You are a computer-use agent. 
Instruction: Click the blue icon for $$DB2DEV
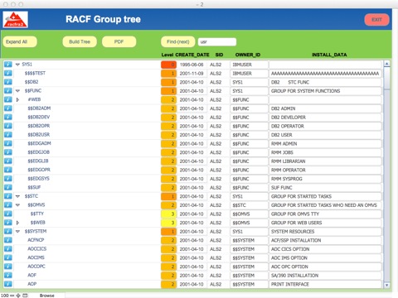8,117
